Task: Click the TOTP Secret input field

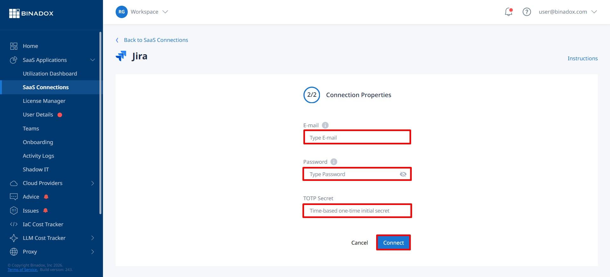Action: click(357, 211)
